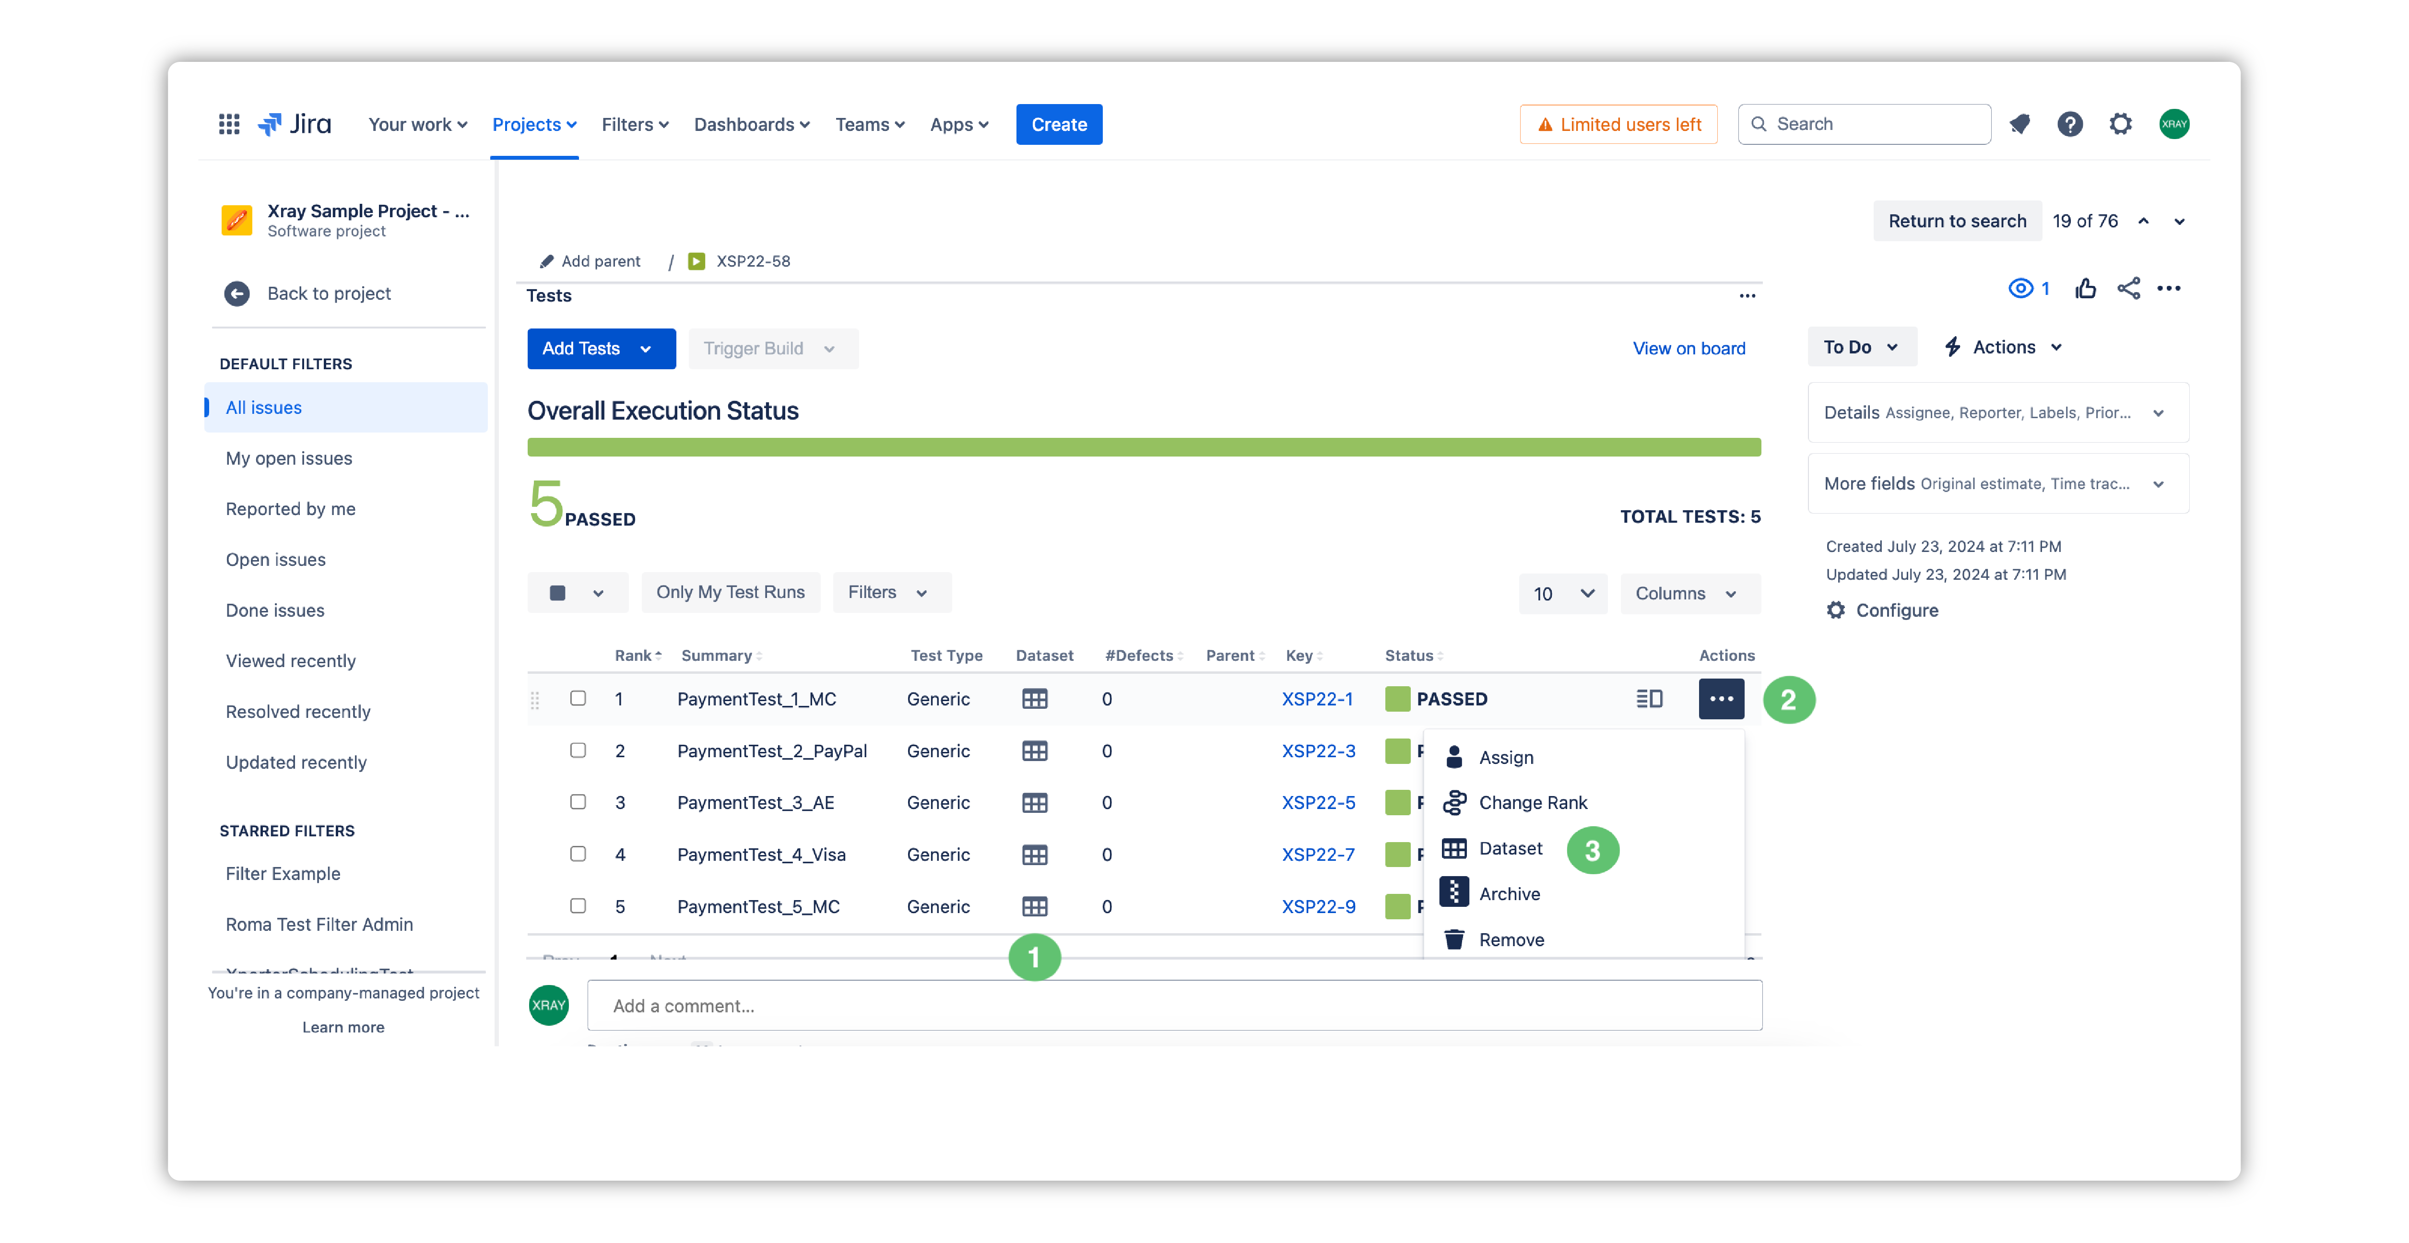Check the box for PaymentTest_1_MC

click(578, 699)
